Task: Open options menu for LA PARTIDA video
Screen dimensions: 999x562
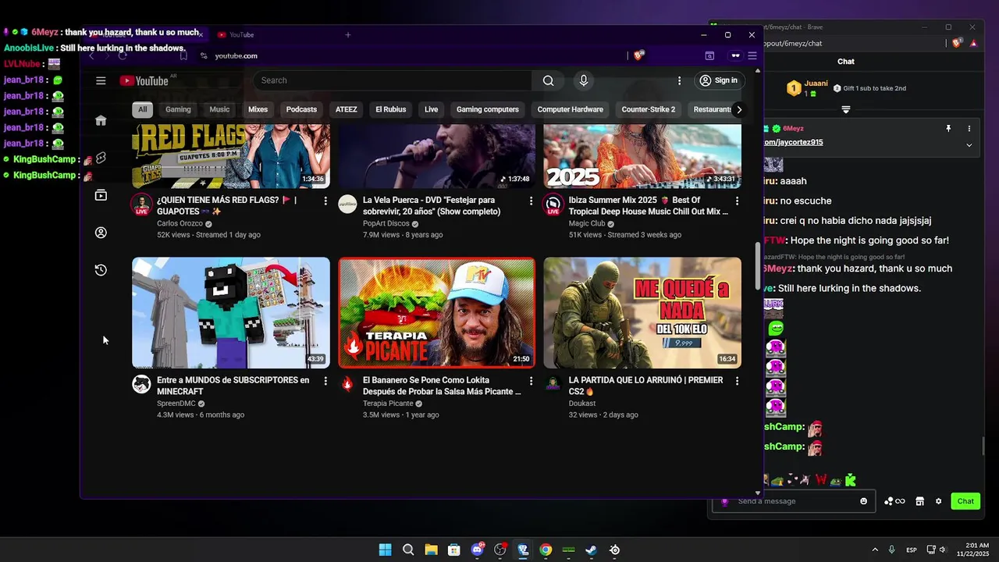Action: coord(737,381)
